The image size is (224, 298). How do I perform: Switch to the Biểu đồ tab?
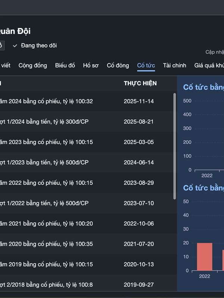tap(65, 66)
